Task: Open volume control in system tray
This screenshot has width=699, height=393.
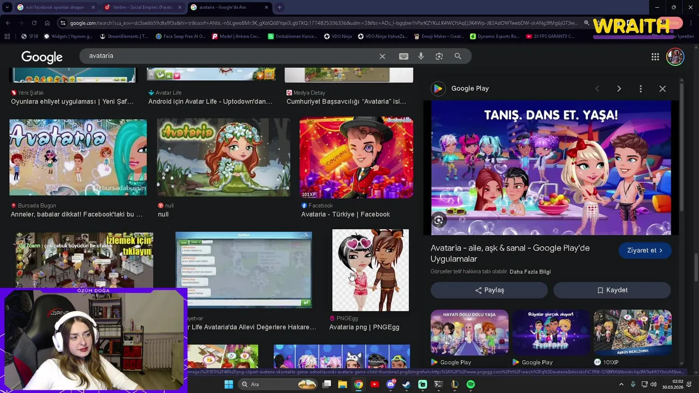Action: point(653,384)
